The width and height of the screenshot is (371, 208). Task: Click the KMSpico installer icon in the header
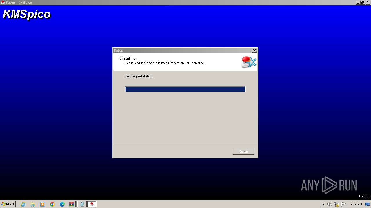(x=249, y=62)
